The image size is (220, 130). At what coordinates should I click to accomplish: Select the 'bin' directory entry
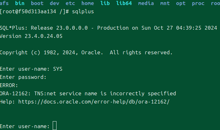coord(20,3)
